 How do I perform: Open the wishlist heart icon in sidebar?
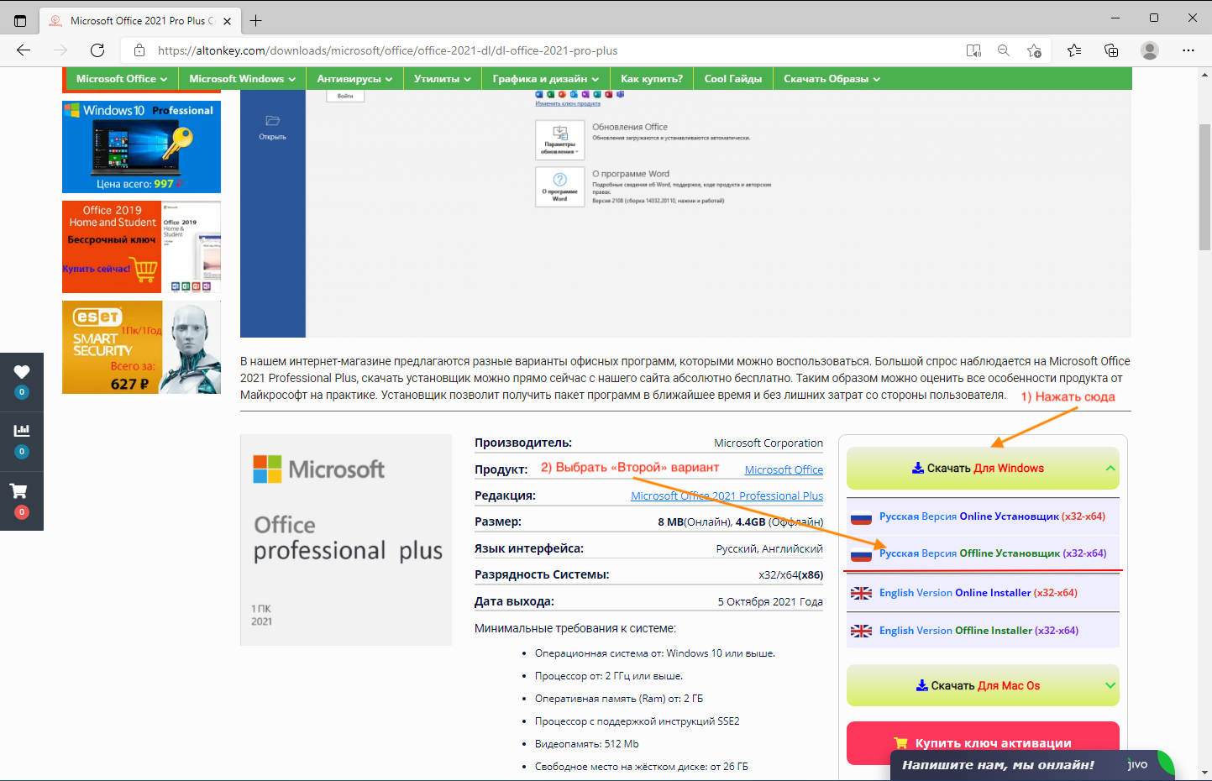pyautogui.click(x=22, y=372)
